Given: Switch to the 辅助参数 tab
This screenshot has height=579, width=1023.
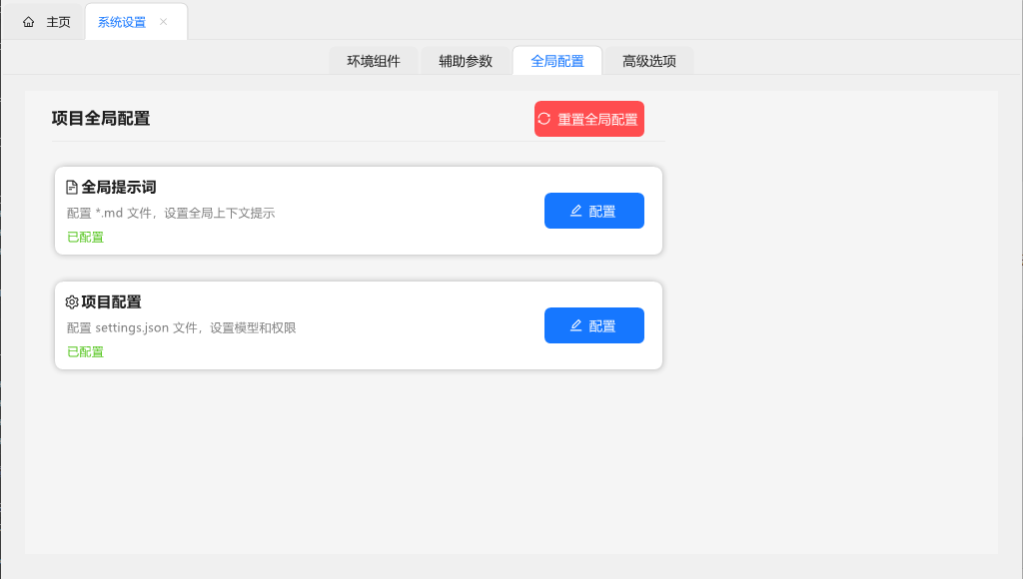Looking at the screenshot, I should point(466,60).
